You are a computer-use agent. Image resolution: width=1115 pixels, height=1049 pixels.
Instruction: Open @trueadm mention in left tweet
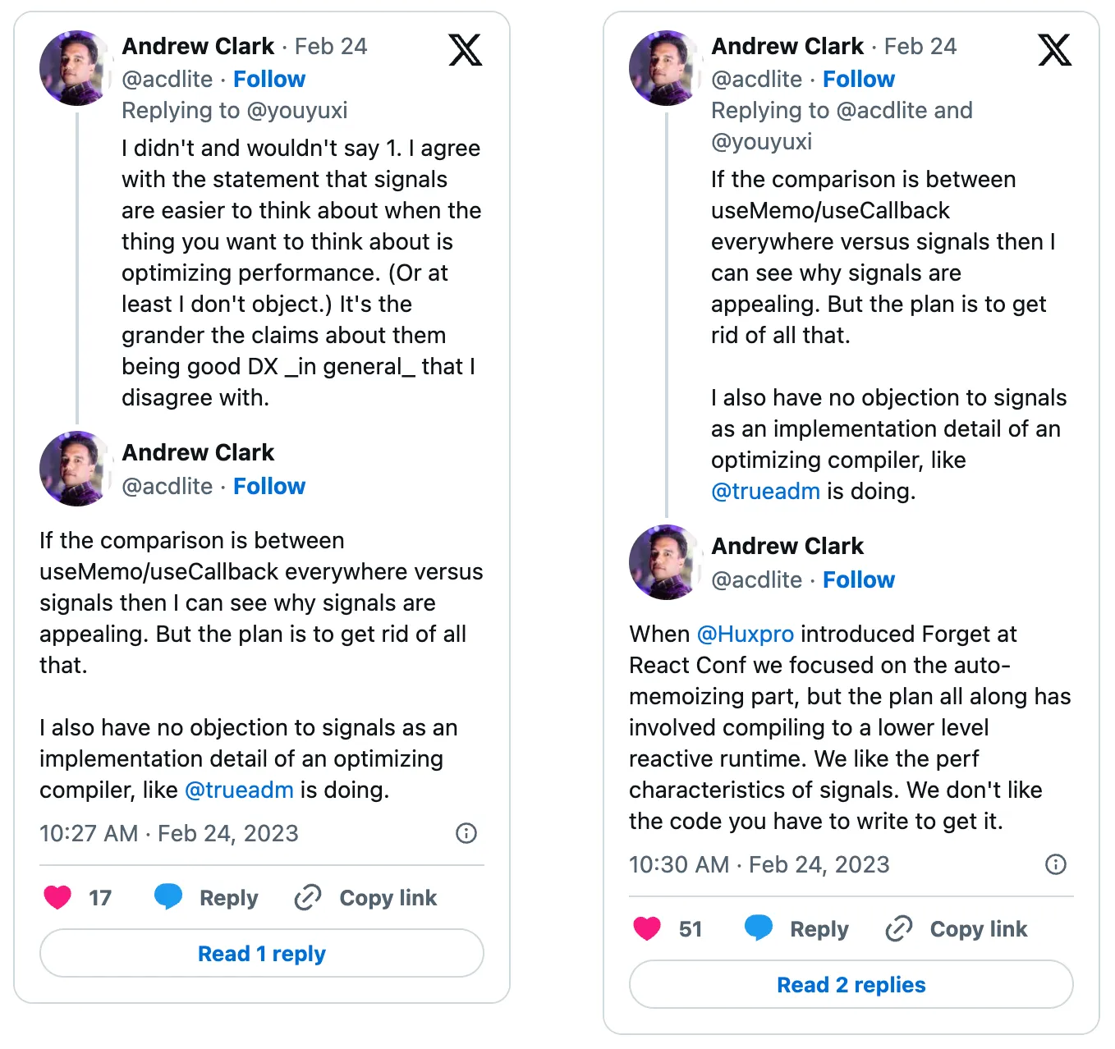point(239,790)
